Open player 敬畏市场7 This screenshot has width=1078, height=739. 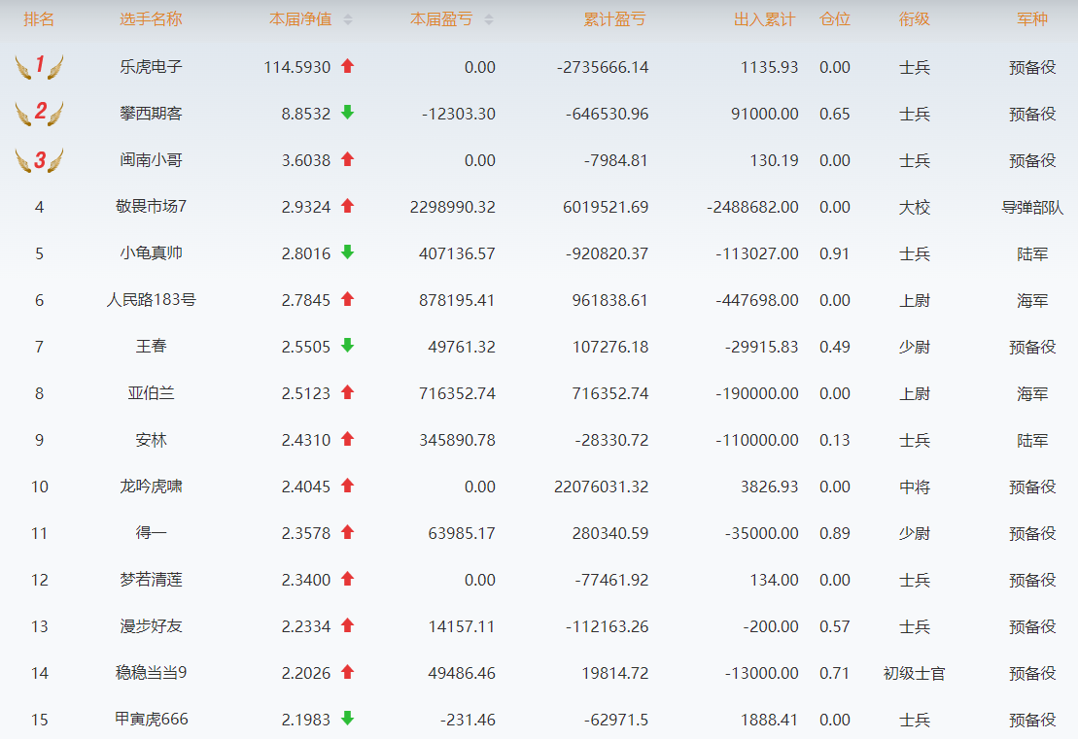[x=152, y=207]
